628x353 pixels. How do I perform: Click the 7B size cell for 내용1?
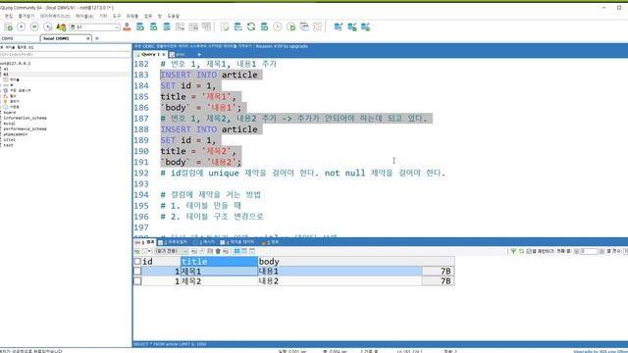pyautogui.click(x=438, y=272)
